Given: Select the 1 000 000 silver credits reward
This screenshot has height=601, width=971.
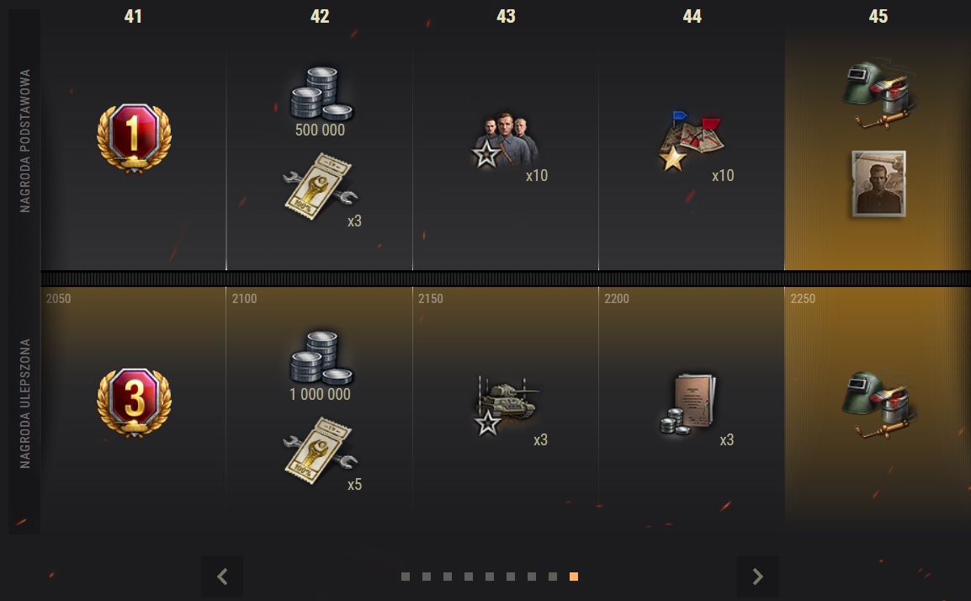Looking at the screenshot, I should tap(321, 358).
